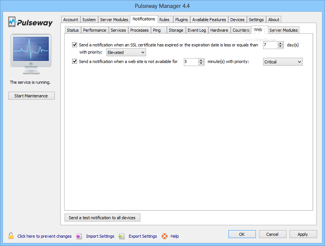Send a test notification to all devices
This screenshot has height=246, width=325.
102,218
